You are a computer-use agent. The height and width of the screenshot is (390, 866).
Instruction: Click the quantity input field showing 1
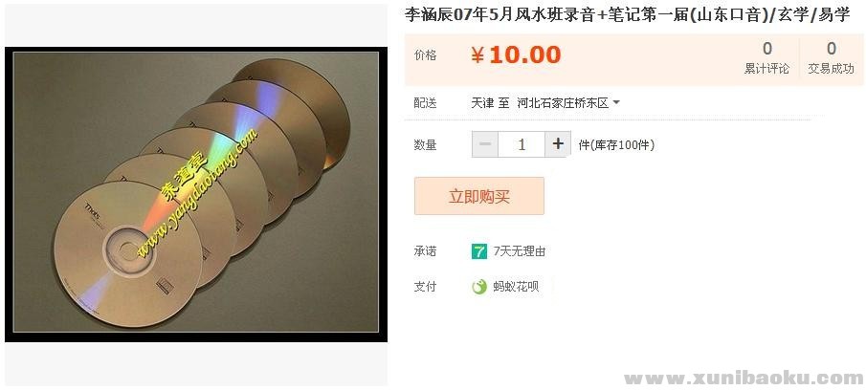pos(522,144)
